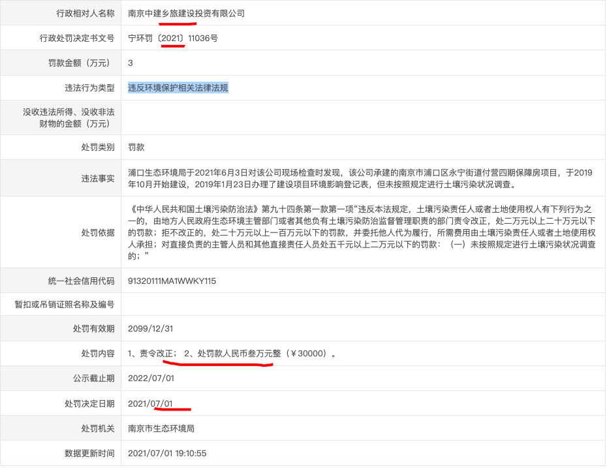
Task: Select the label 违法行为类型
Action: point(90,88)
